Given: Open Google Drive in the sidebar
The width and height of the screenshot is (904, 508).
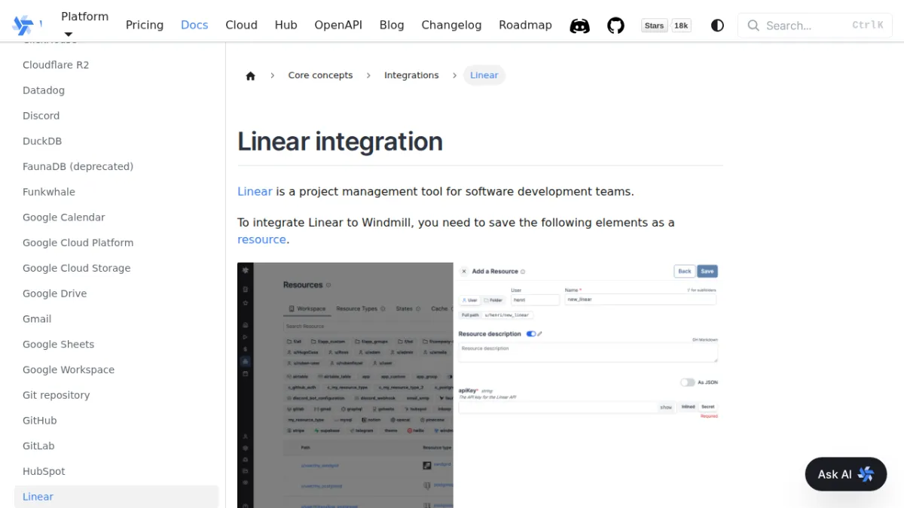Looking at the screenshot, I should tap(54, 294).
